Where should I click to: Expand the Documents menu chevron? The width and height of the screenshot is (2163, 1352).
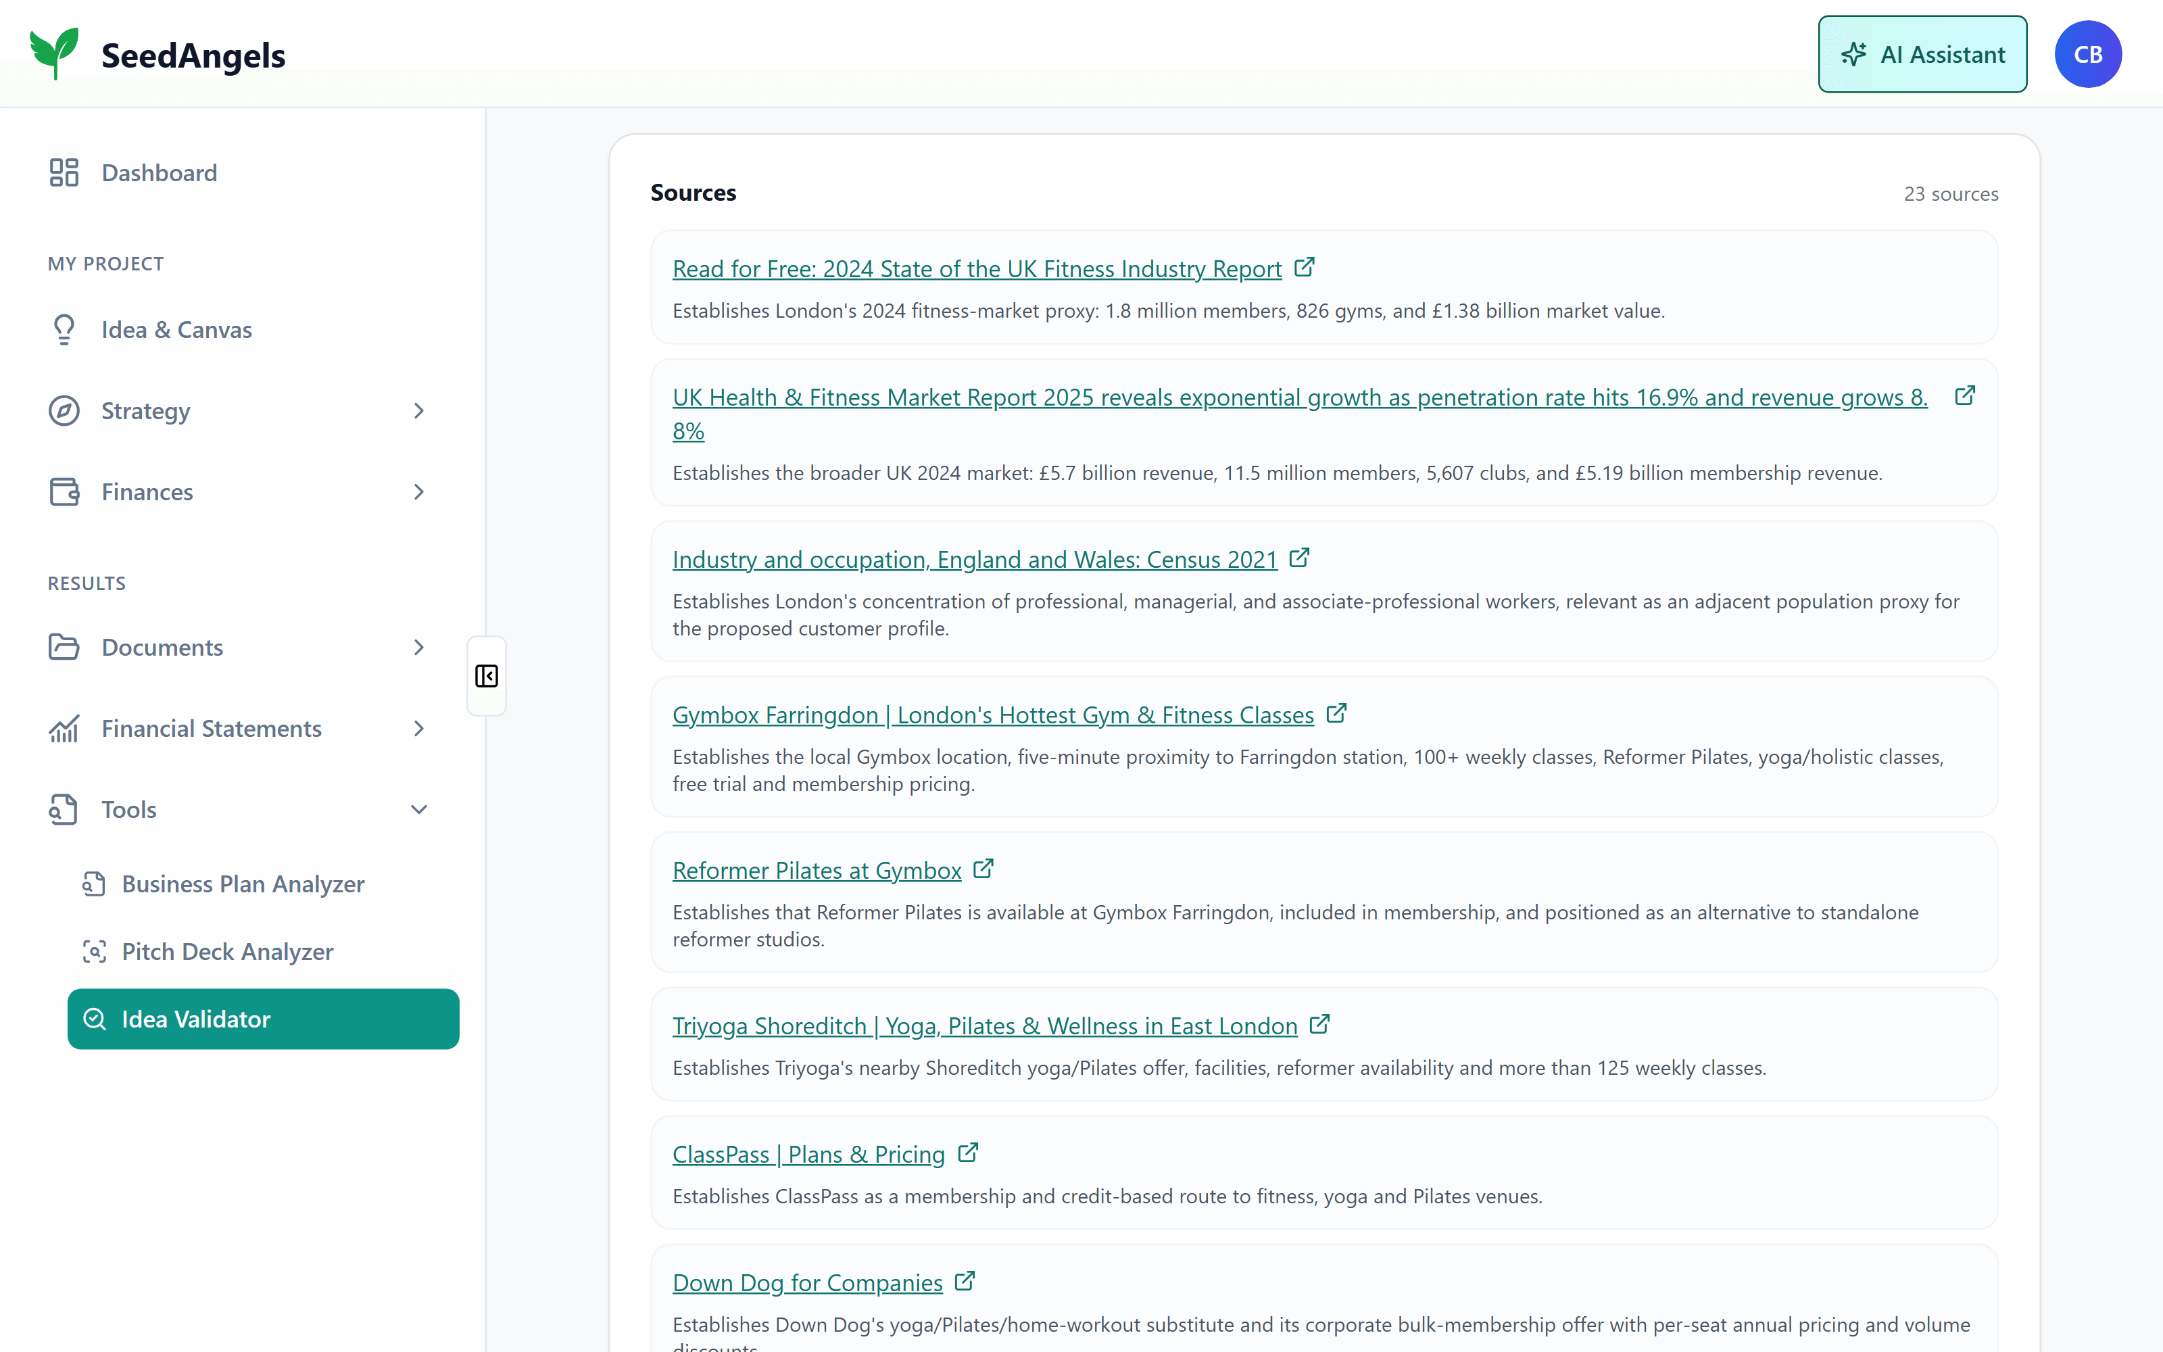(418, 646)
